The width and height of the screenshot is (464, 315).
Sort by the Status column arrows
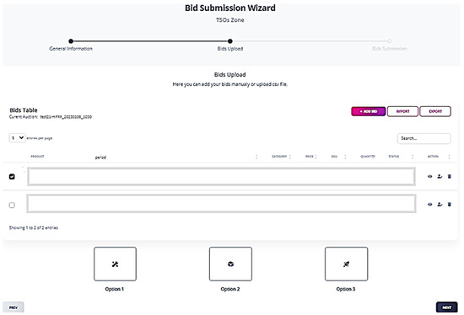pyautogui.click(x=413, y=157)
